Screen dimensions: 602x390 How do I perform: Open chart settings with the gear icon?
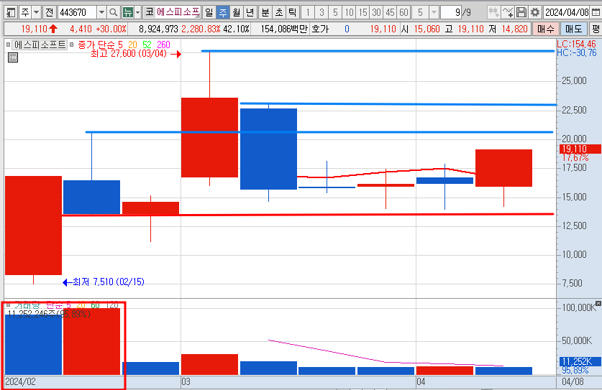point(535,13)
